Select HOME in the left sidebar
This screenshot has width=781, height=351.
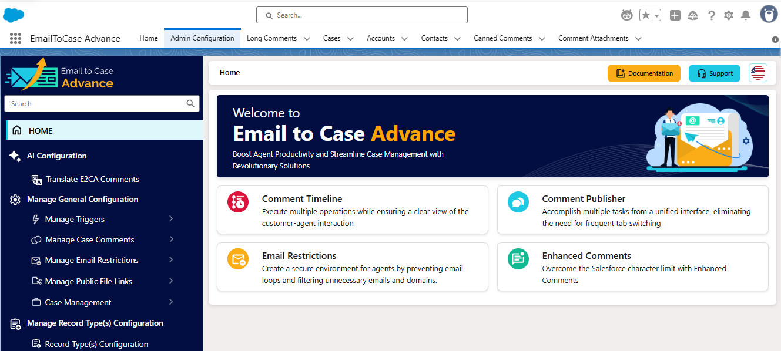click(x=41, y=131)
